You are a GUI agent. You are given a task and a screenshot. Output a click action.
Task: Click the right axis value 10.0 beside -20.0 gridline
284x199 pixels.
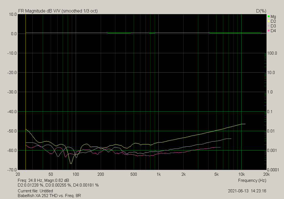point(271,73)
